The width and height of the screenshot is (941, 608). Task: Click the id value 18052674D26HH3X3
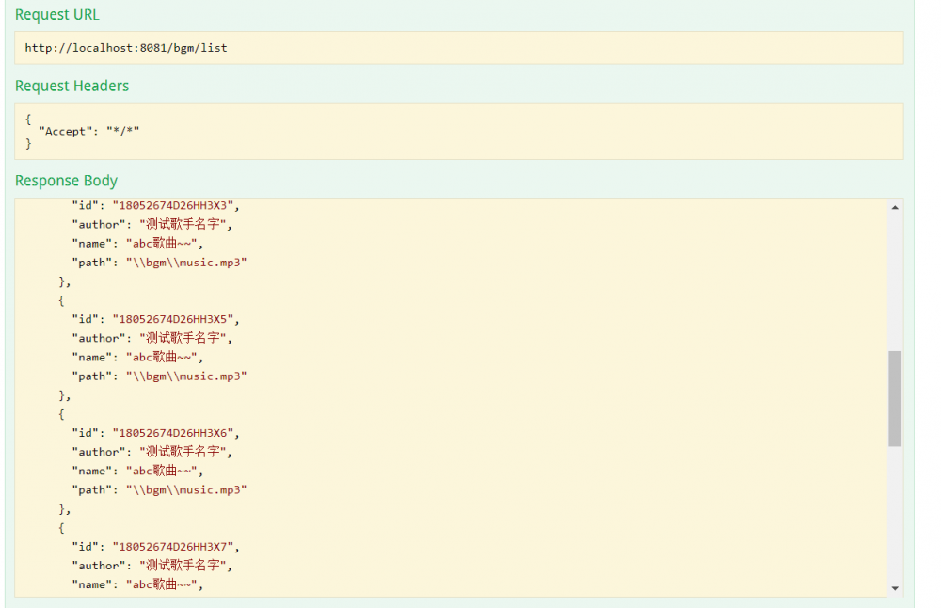[x=176, y=205]
